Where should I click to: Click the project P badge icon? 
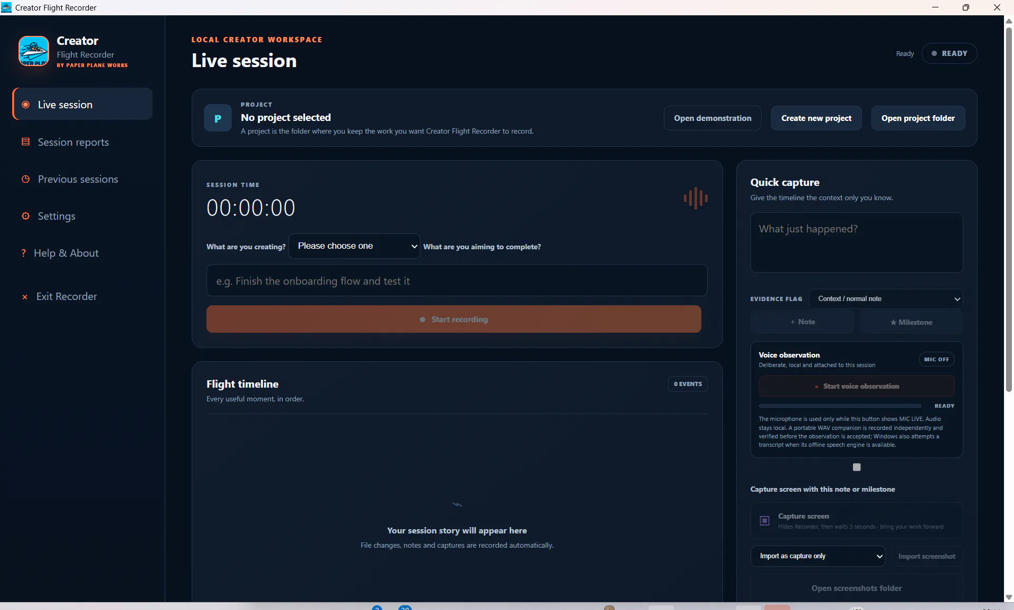pos(218,118)
